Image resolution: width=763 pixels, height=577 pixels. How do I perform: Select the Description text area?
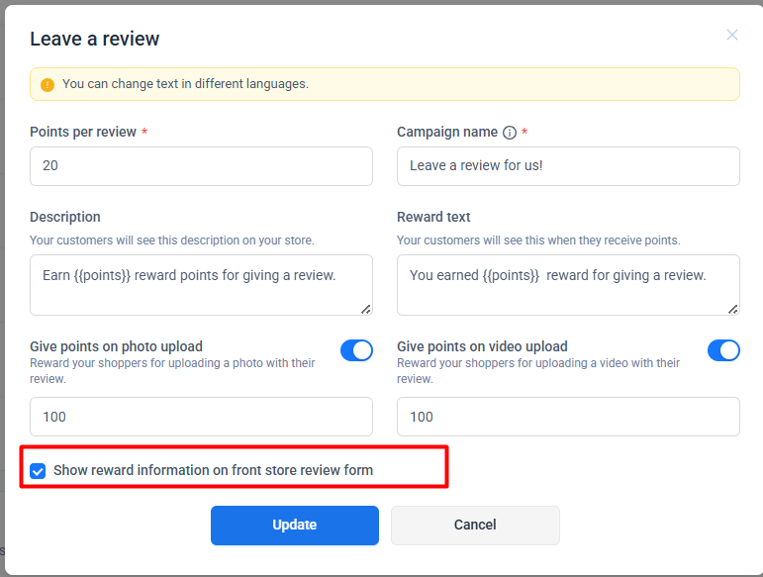click(201, 285)
